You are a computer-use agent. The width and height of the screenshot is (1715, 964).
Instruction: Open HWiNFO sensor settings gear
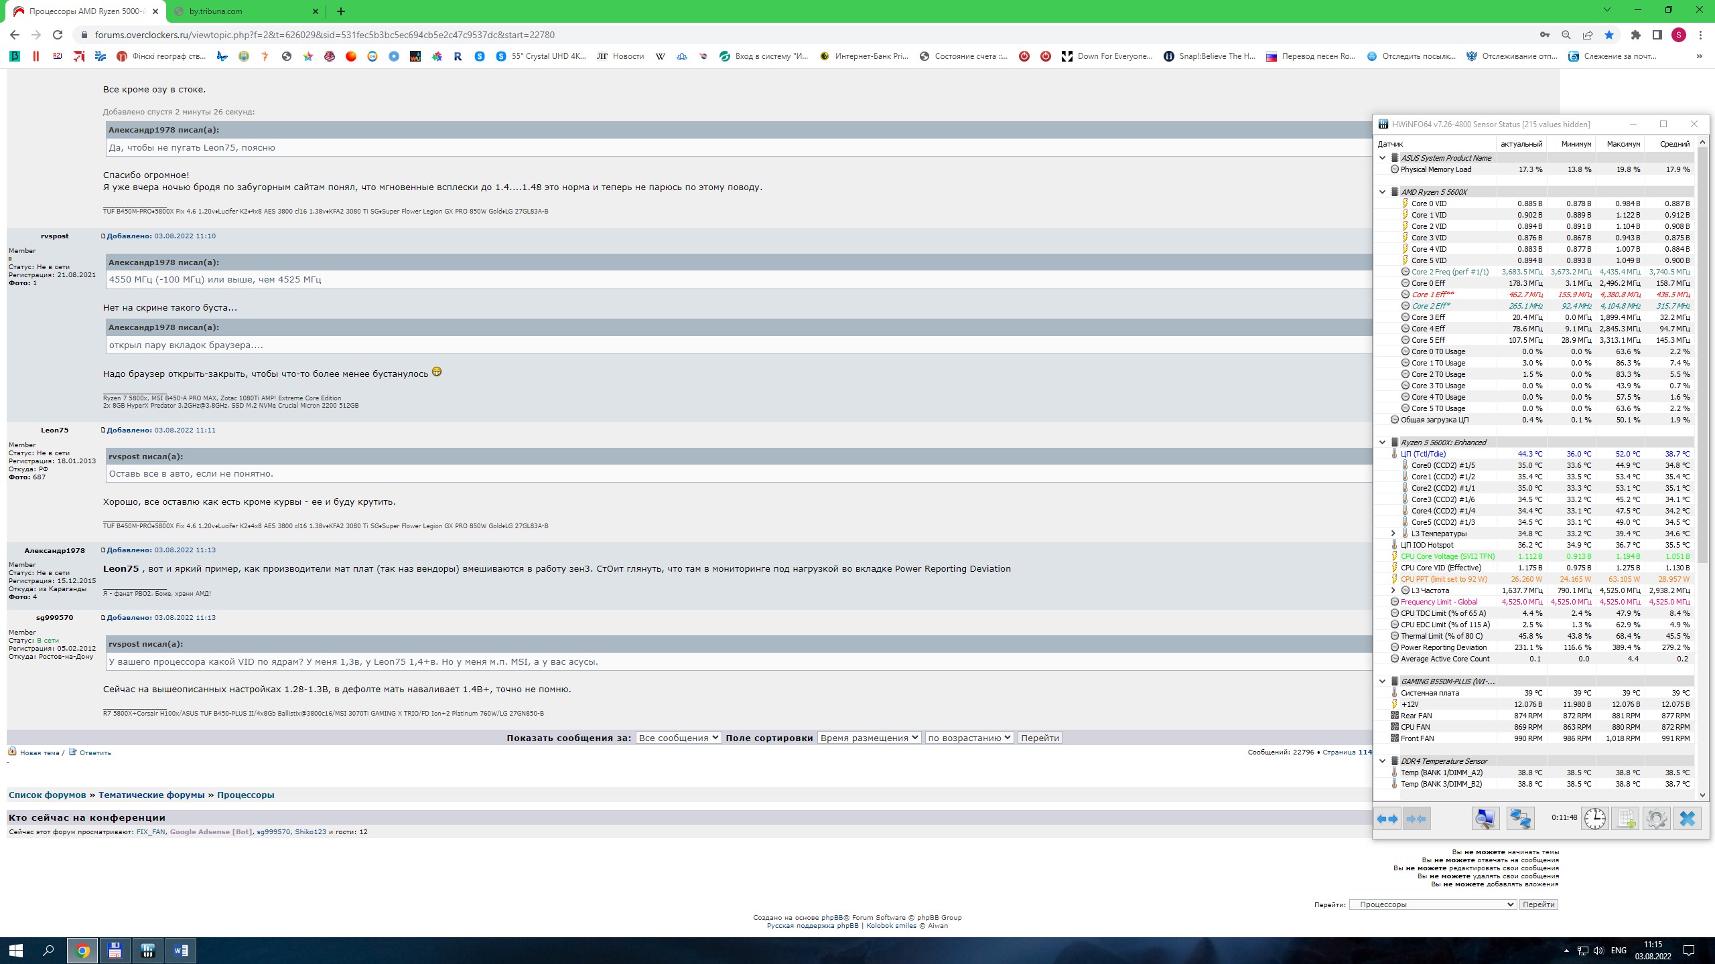(1656, 818)
